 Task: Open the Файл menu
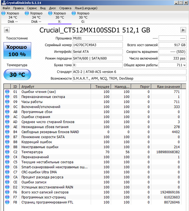[6, 8]
